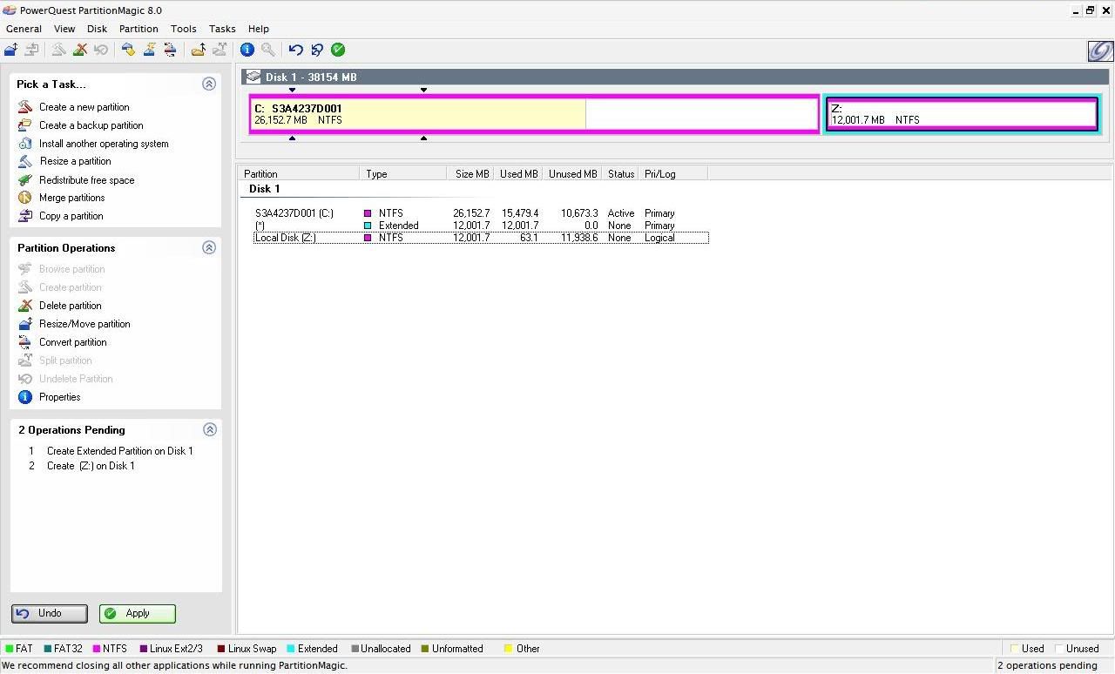Screen dimensions: 1115x674
Task: Click the Delete partition toolbar icon
Action: pyautogui.click(x=79, y=50)
